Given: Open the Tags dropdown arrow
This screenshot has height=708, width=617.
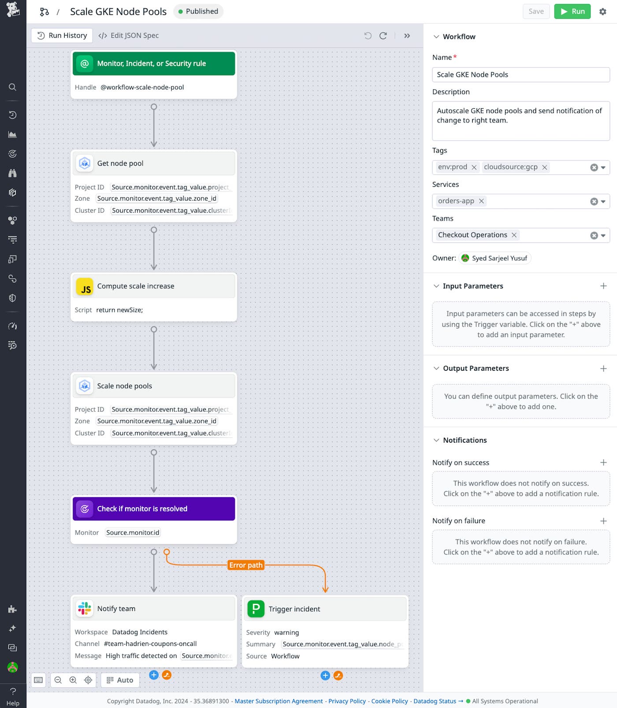Looking at the screenshot, I should point(603,167).
